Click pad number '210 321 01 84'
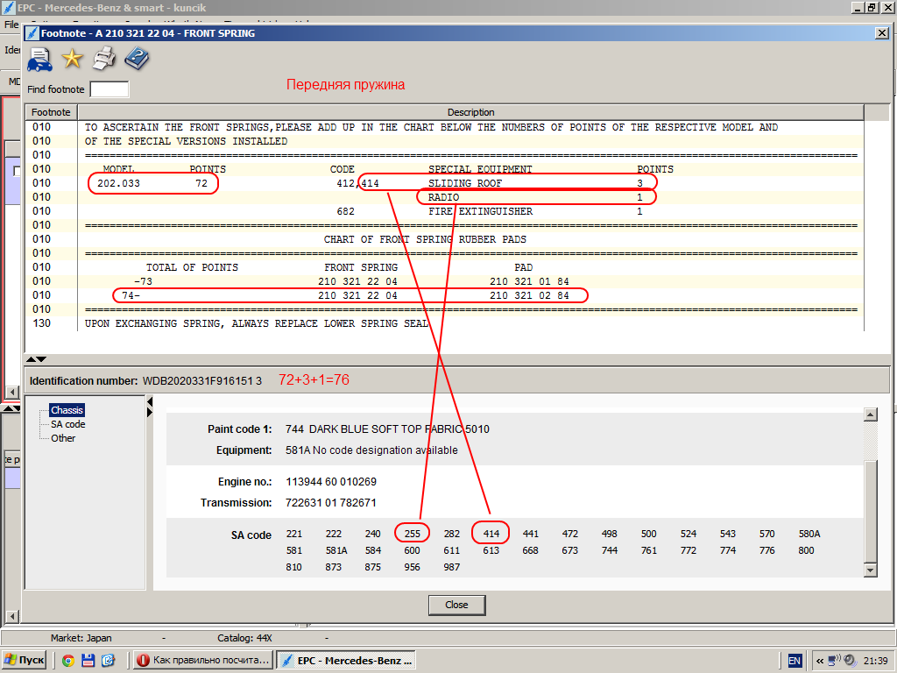Screen dimensions: 897x673 click(529, 281)
